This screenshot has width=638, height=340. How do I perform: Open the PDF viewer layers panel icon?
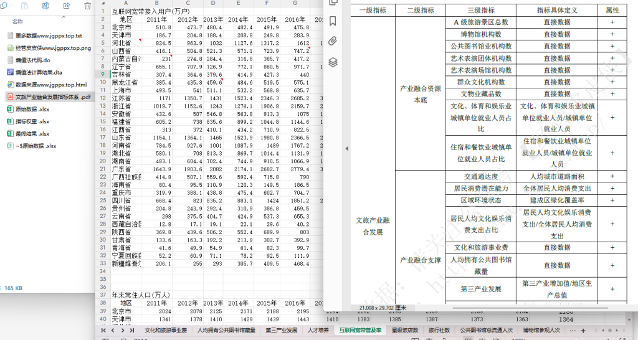[x=333, y=62]
